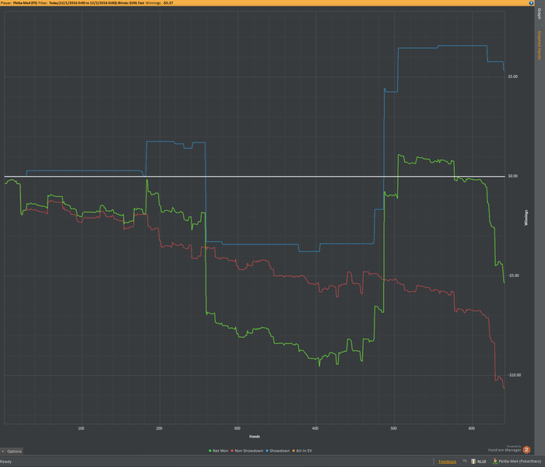Open the Feedback link

448,462
